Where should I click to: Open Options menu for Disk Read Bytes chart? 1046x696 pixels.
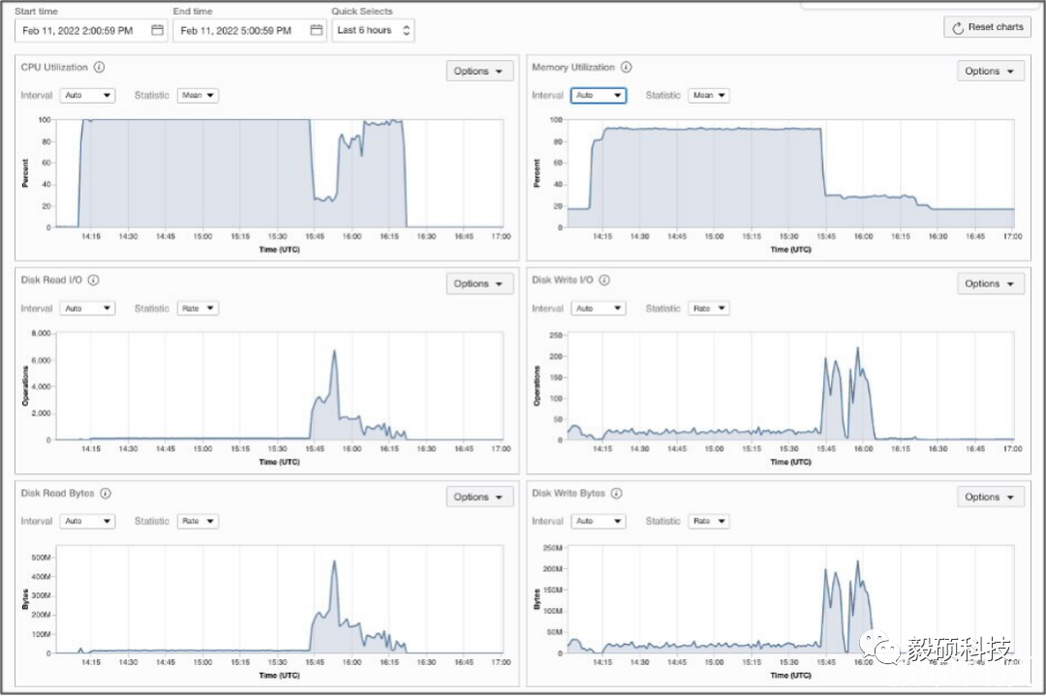[479, 498]
